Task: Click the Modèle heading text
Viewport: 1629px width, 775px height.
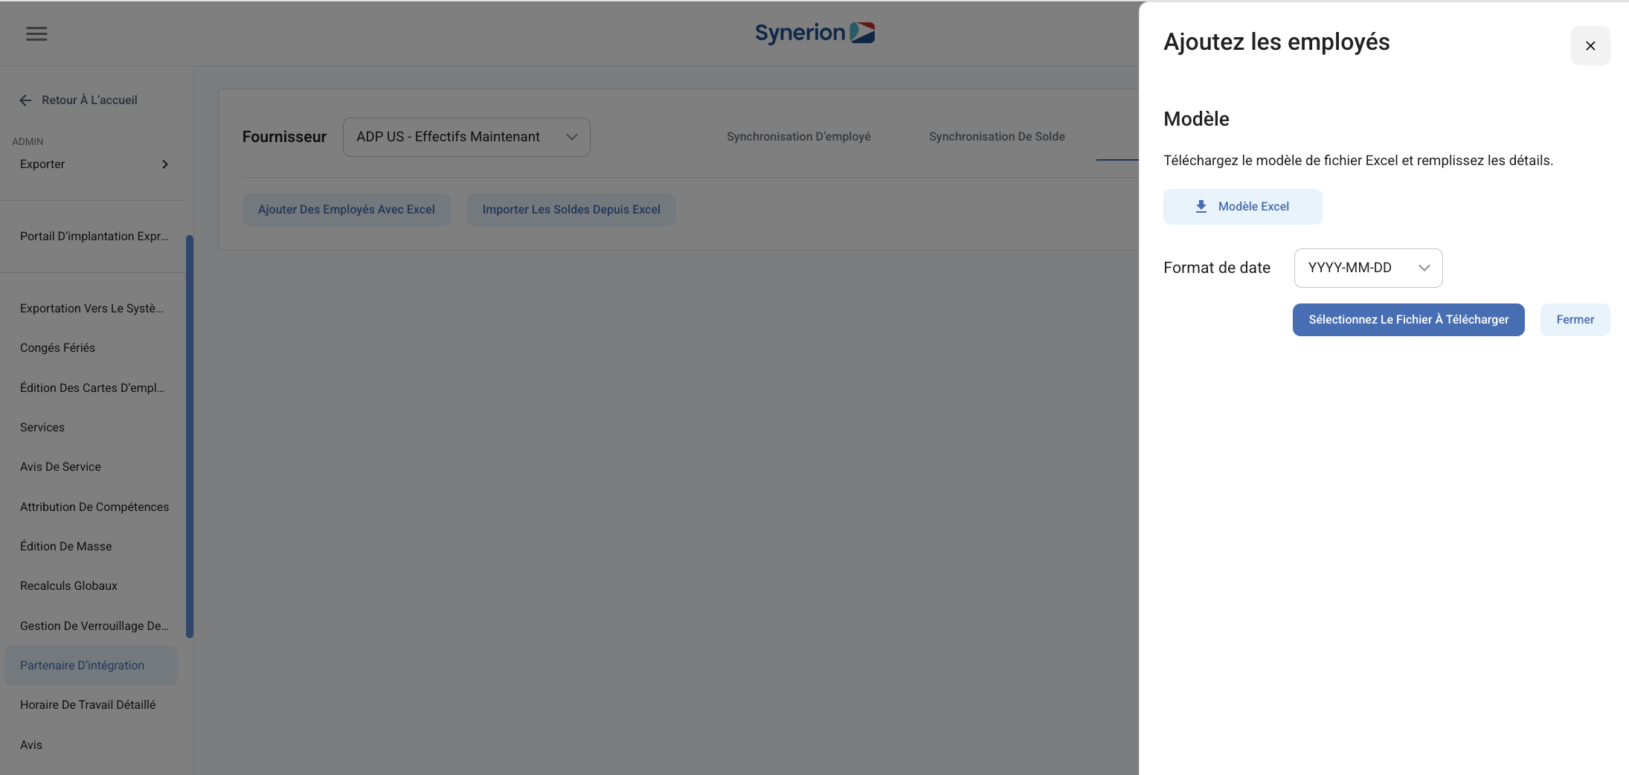Action: (1196, 119)
